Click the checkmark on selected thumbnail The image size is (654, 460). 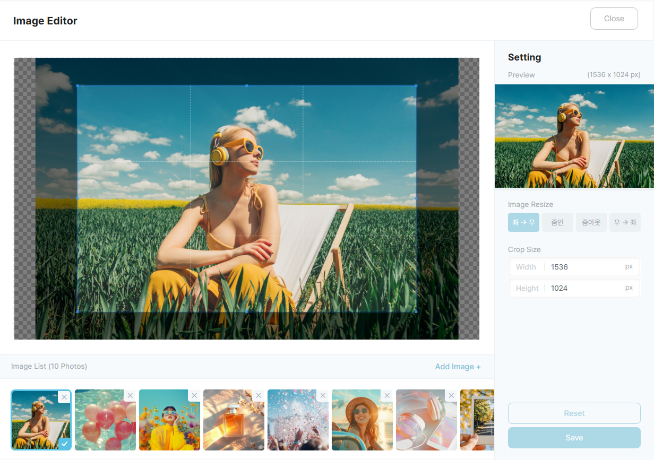tap(64, 444)
